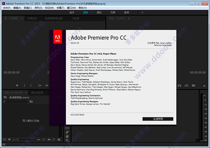Image resolution: width=210 pixels, height=148 pixels.
Task: Switch to the 音频 workspace
Action: click(x=127, y=13)
